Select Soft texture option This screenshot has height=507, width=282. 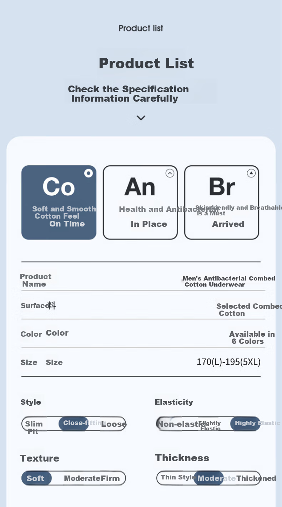(36, 478)
